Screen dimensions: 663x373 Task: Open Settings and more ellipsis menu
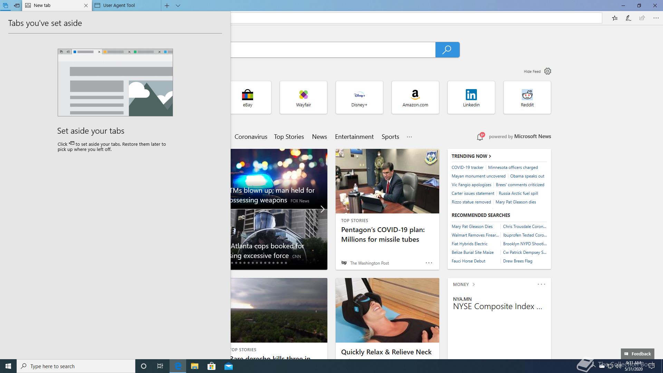[656, 18]
